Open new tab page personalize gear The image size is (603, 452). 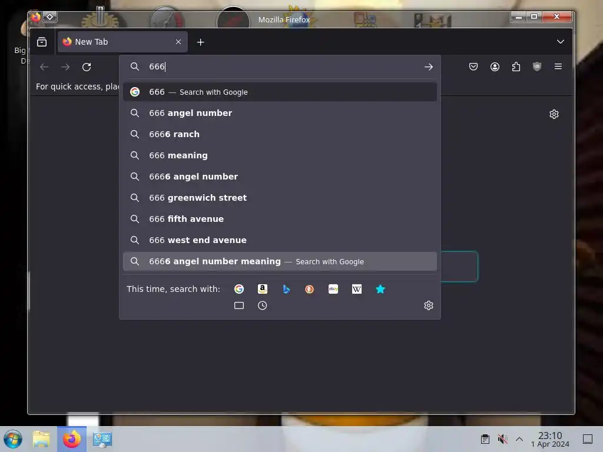[554, 114]
